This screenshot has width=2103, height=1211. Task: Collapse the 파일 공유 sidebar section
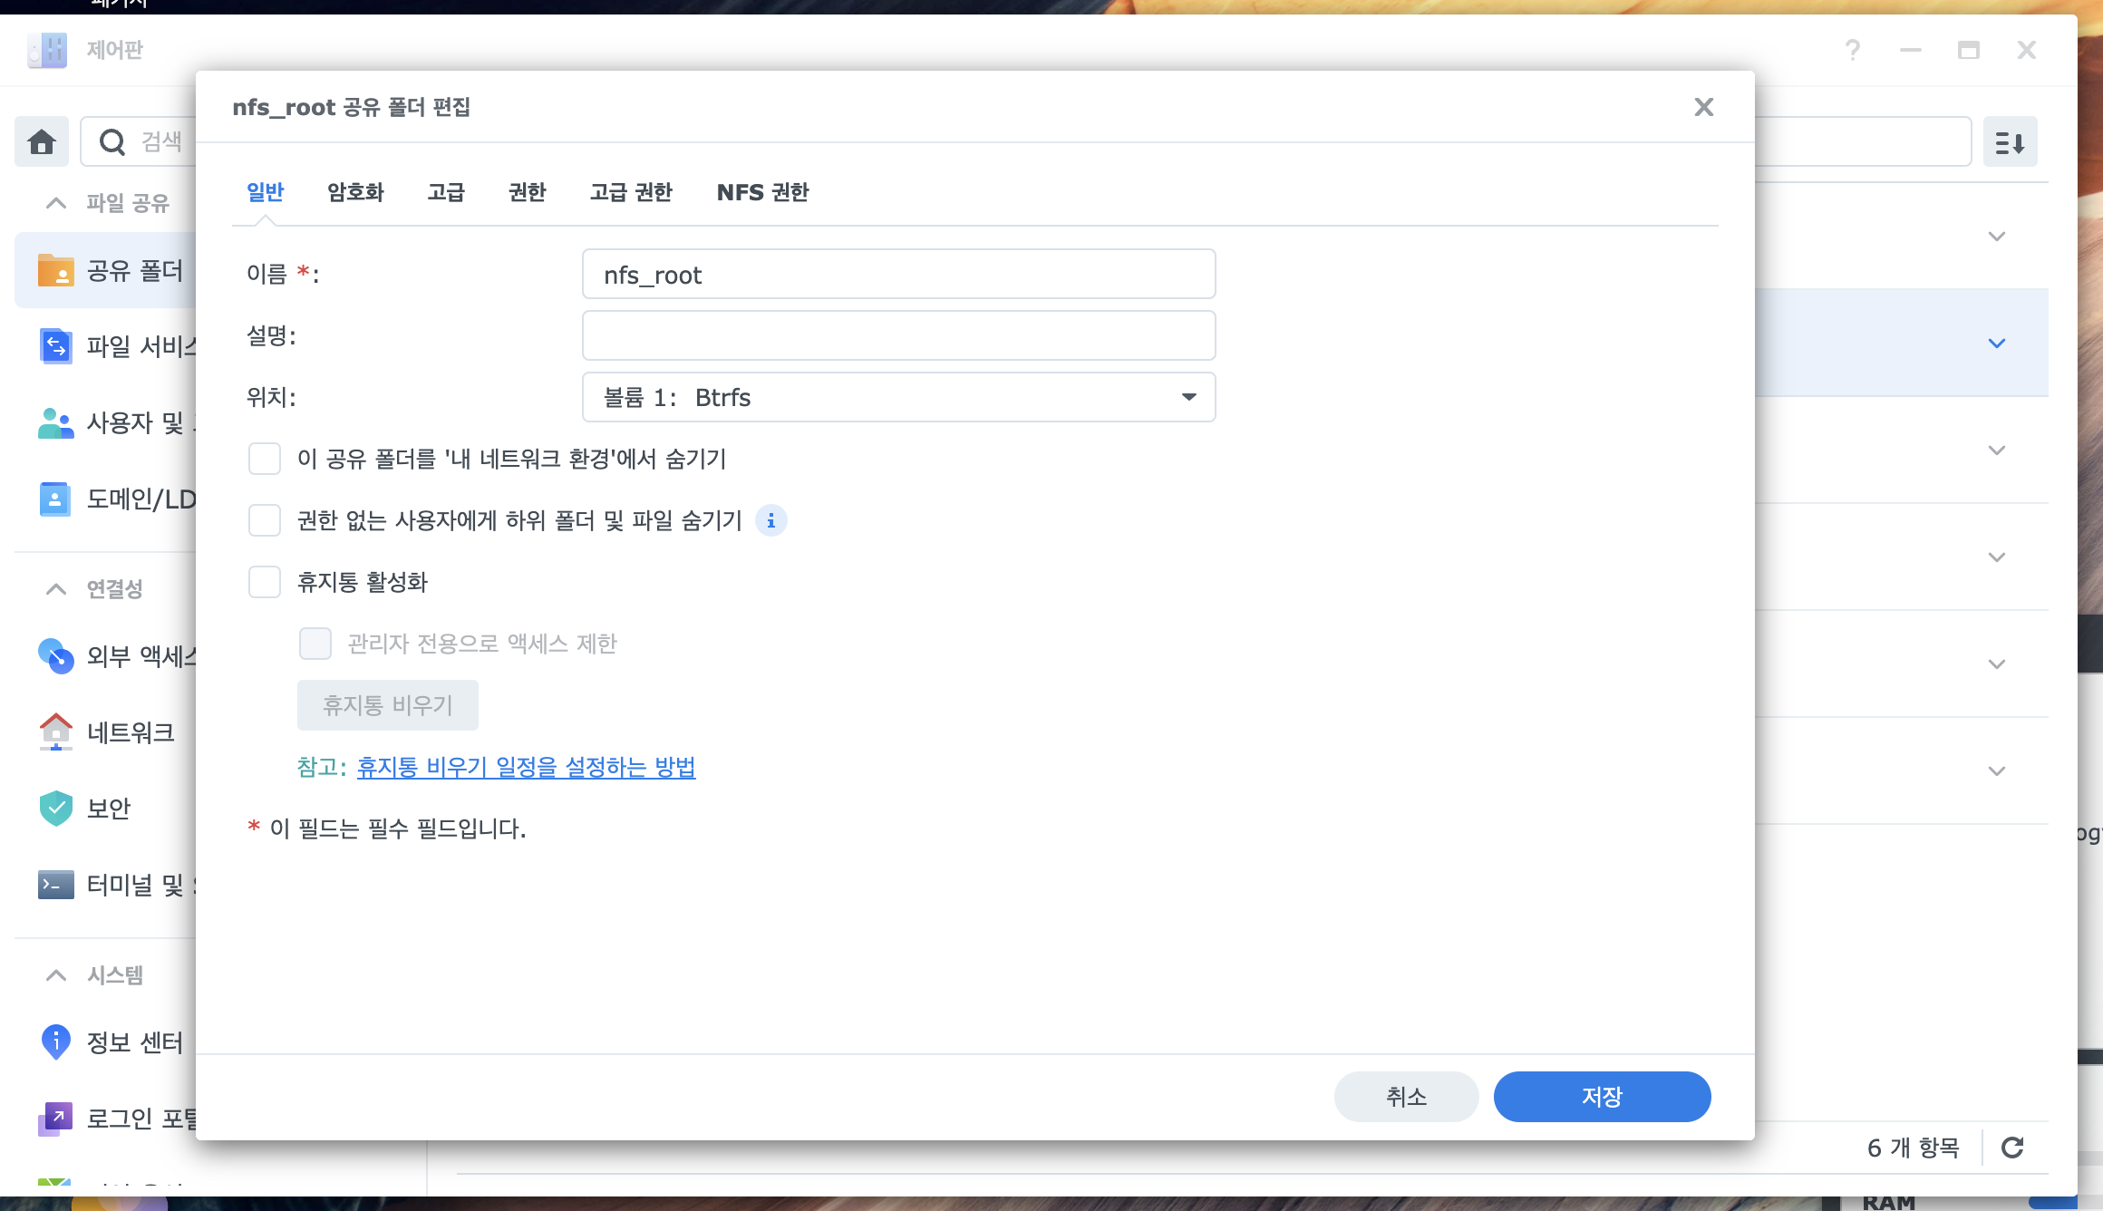pyautogui.click(x=56, y=203)
